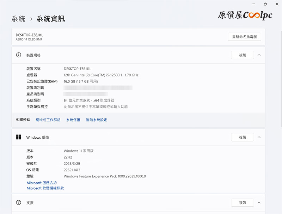
Task: Collapse the Windows 規格 section chevron
Action: pyautogui.click(x=259, y=137)
